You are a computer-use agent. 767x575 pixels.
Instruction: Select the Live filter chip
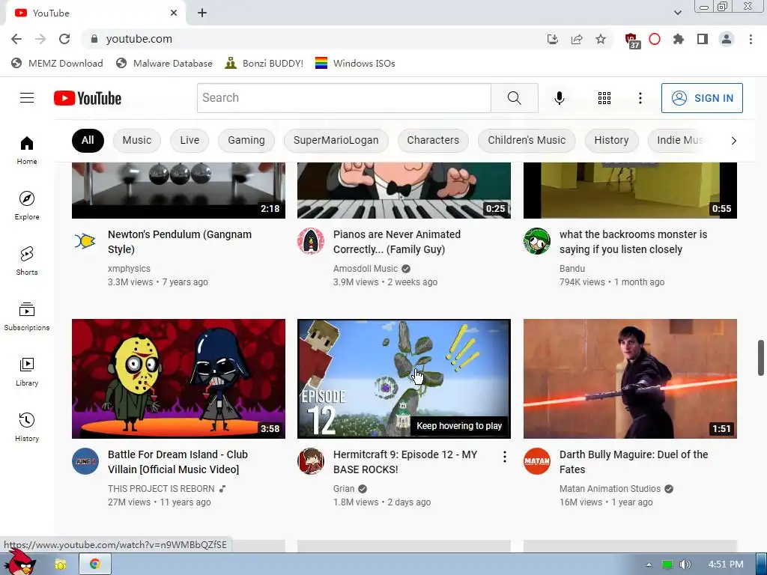pos(190,140)
